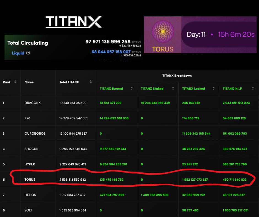Select the VOLT row name

click(x=28, y=210)
